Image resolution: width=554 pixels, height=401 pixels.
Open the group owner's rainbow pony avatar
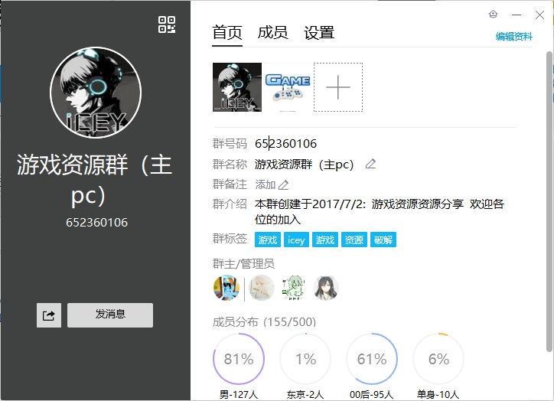point(226,288)
